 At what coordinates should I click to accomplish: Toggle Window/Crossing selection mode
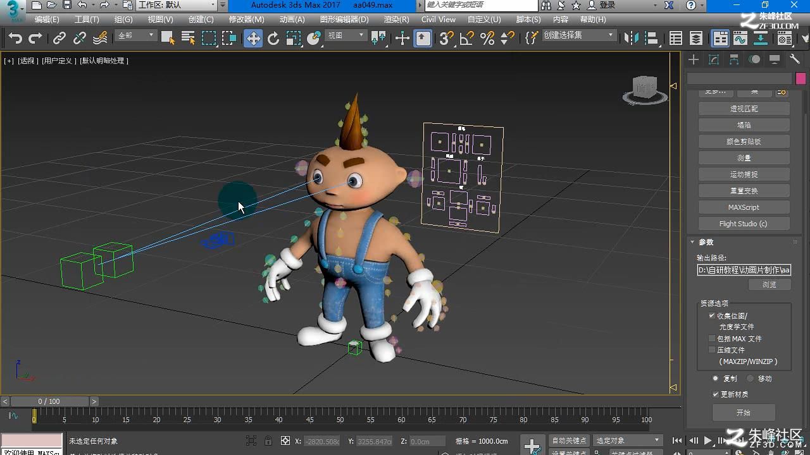[229, 39]
